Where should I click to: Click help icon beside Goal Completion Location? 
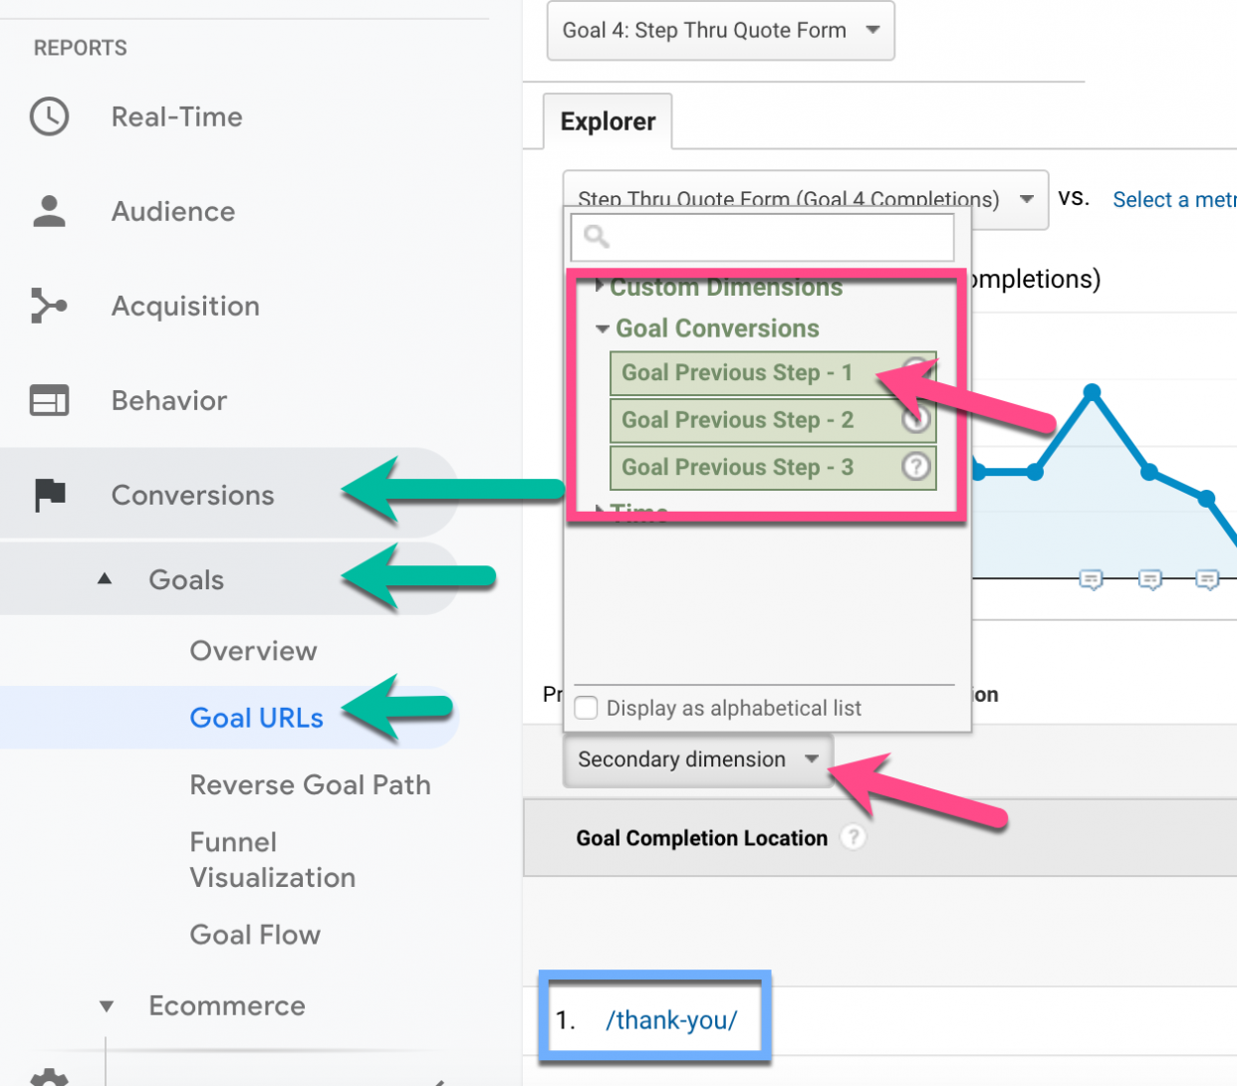point(853,837)
